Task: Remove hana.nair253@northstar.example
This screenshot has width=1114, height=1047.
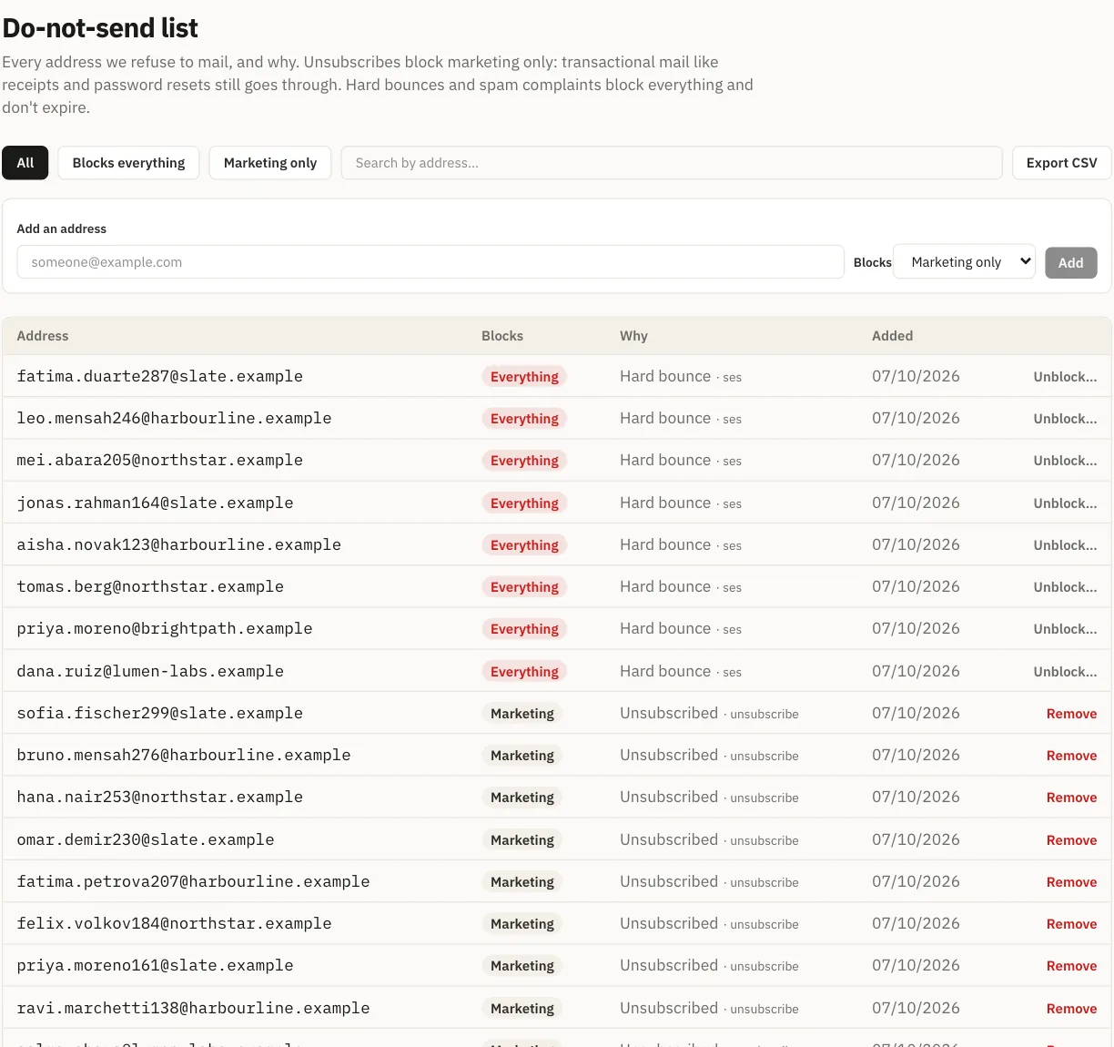Action: (1071, 798)
